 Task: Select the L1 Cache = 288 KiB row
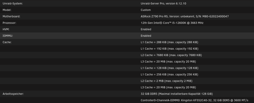coord(169,42)
